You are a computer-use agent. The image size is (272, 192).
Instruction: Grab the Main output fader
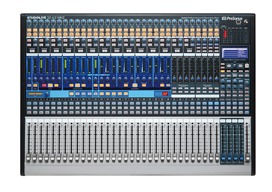(x=248, y=158)
